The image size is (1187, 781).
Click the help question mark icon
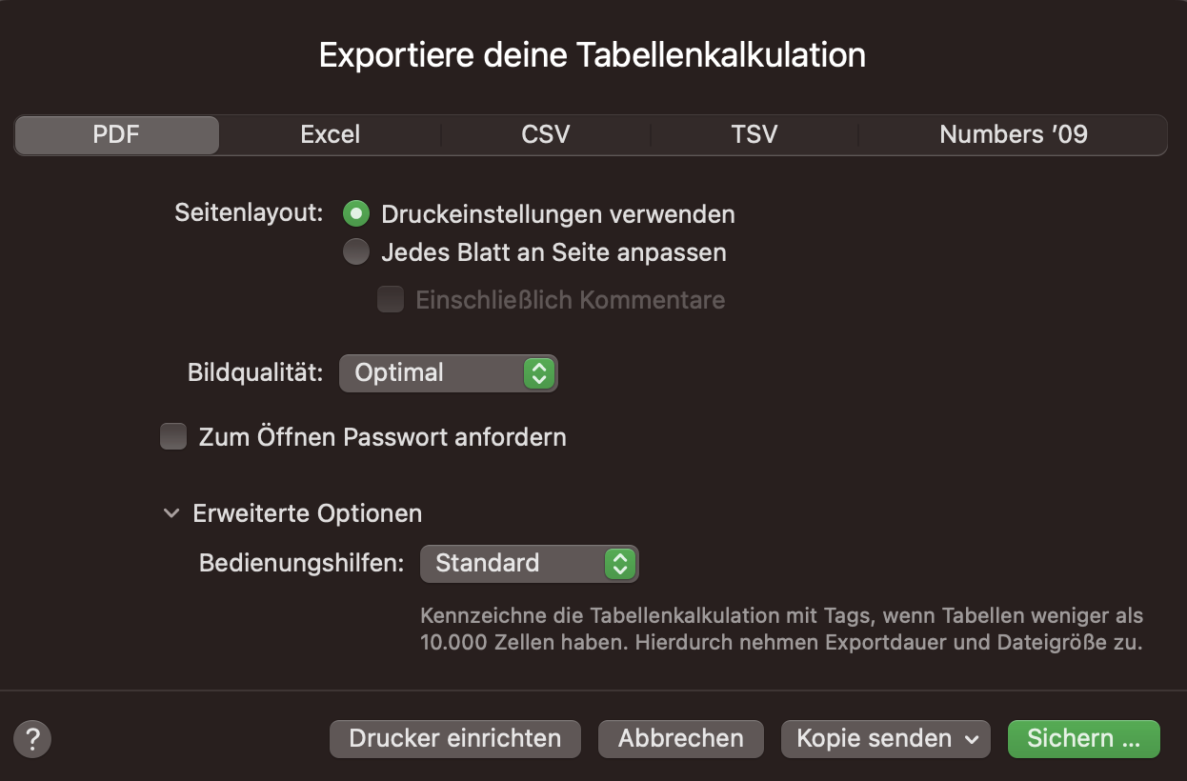click(x=32, y=738)
